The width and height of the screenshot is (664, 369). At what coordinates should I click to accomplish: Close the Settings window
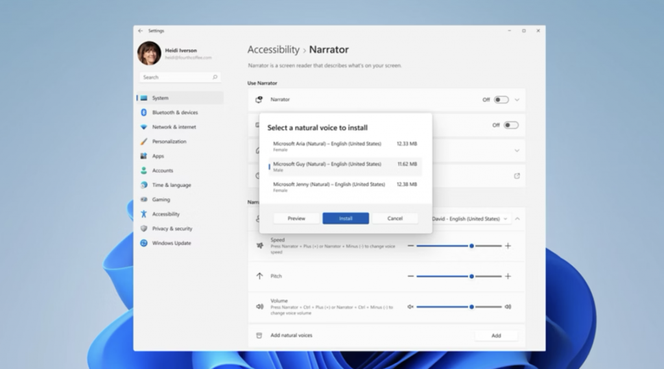(x=538, y=31)
